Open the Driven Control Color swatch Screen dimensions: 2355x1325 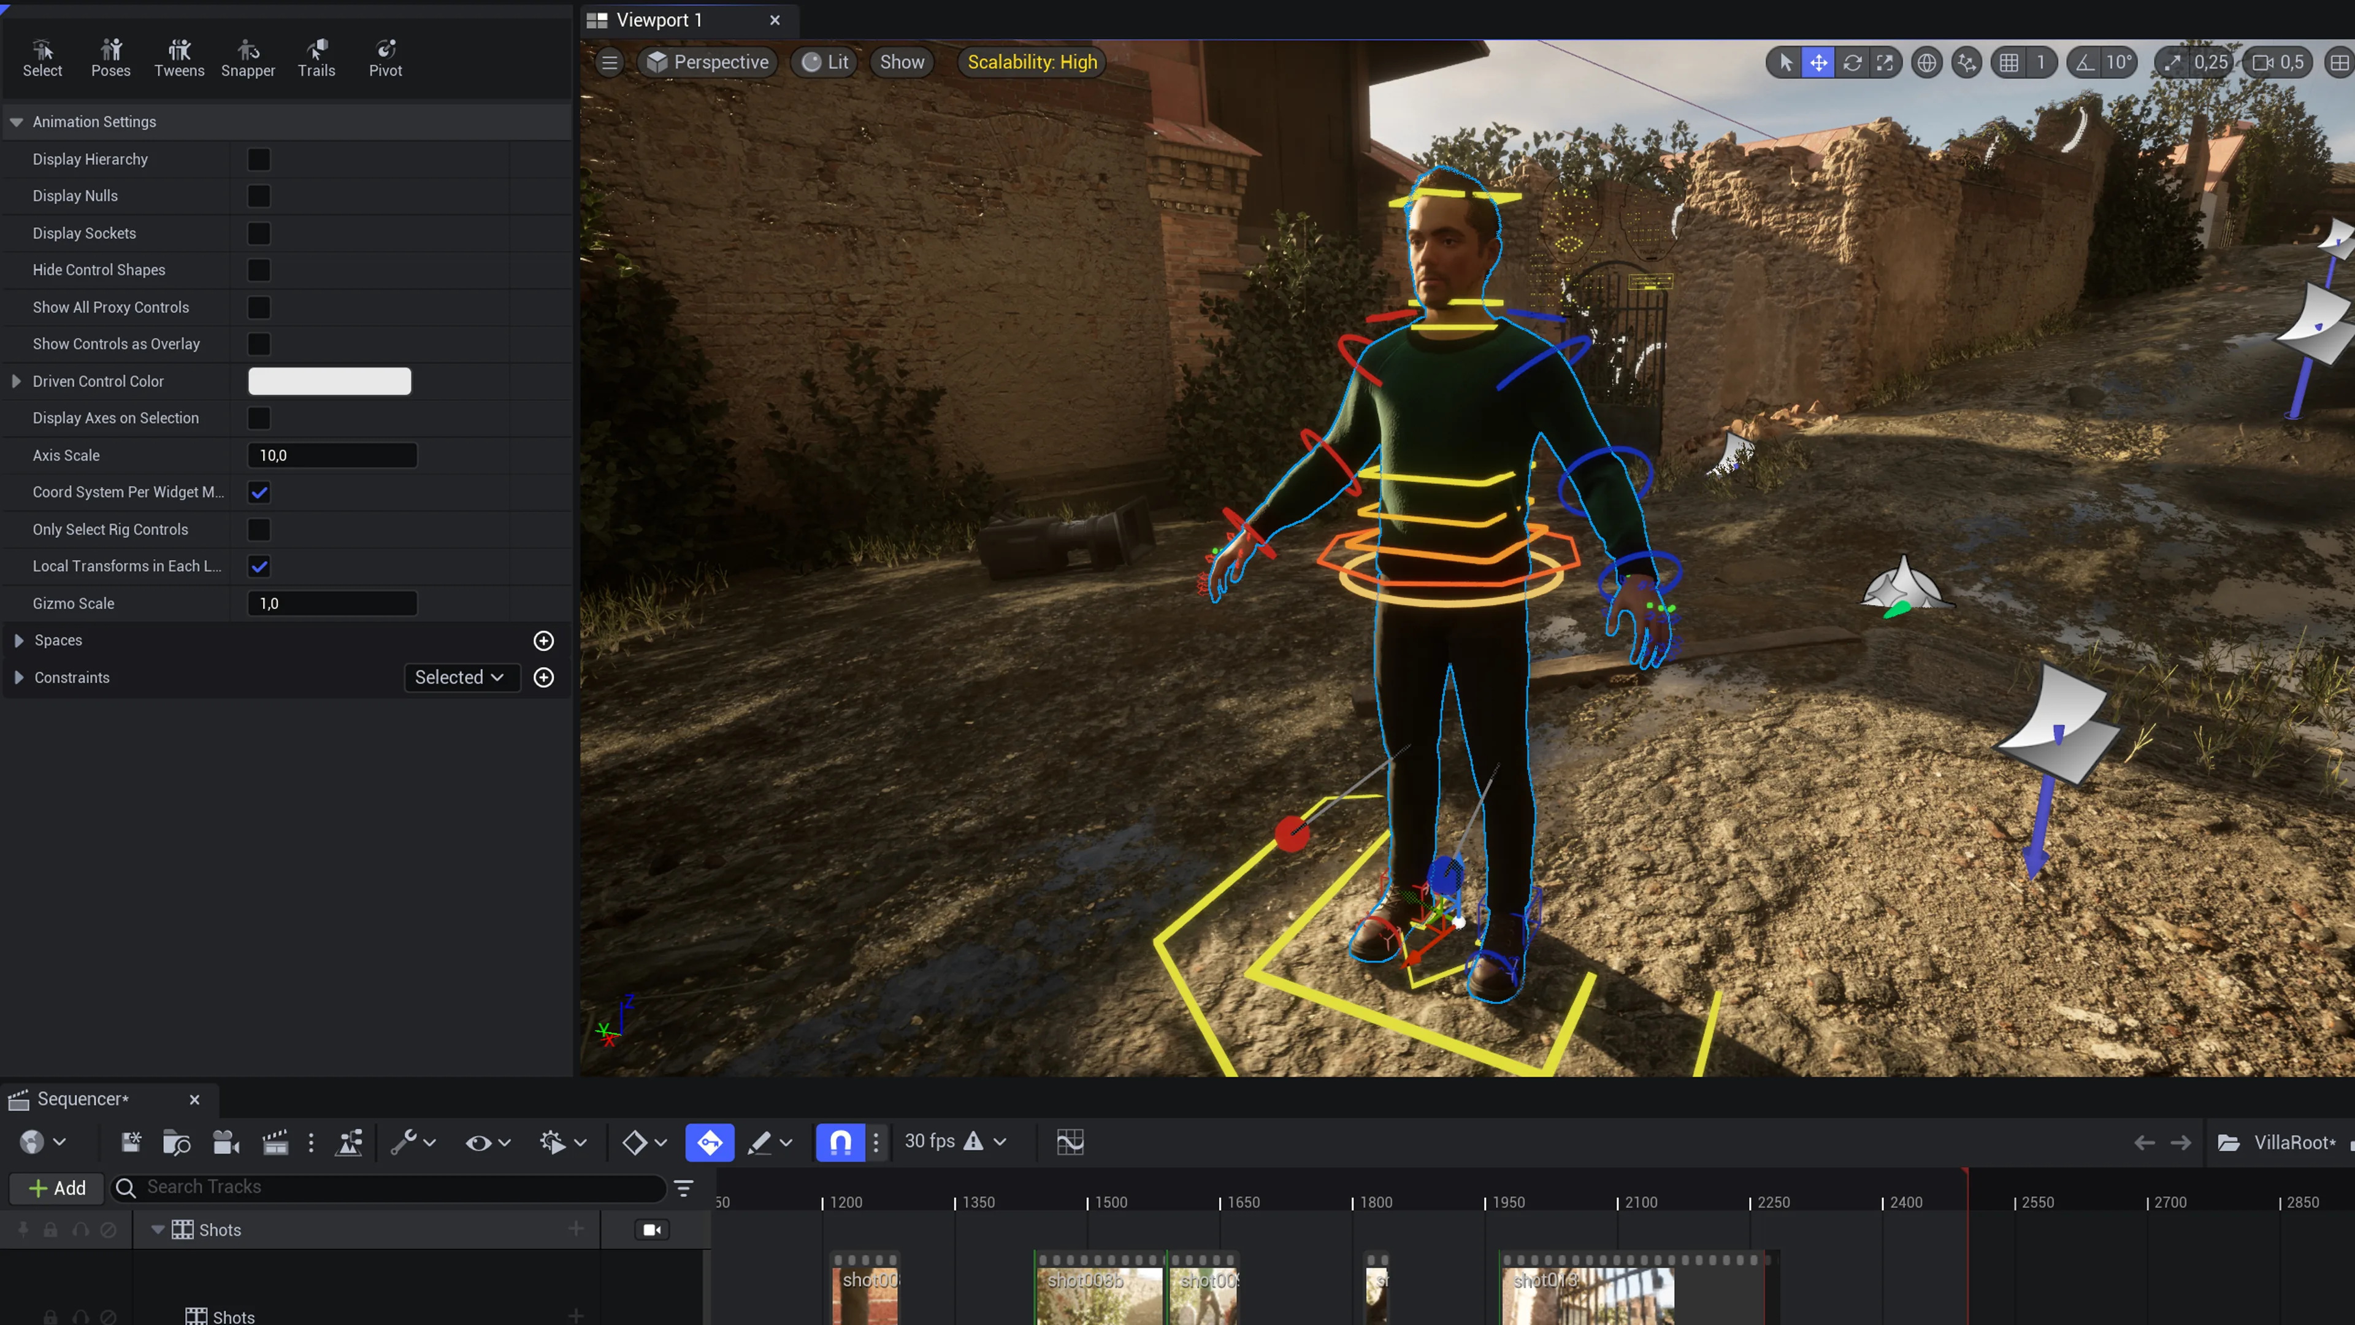click(330, 382)
